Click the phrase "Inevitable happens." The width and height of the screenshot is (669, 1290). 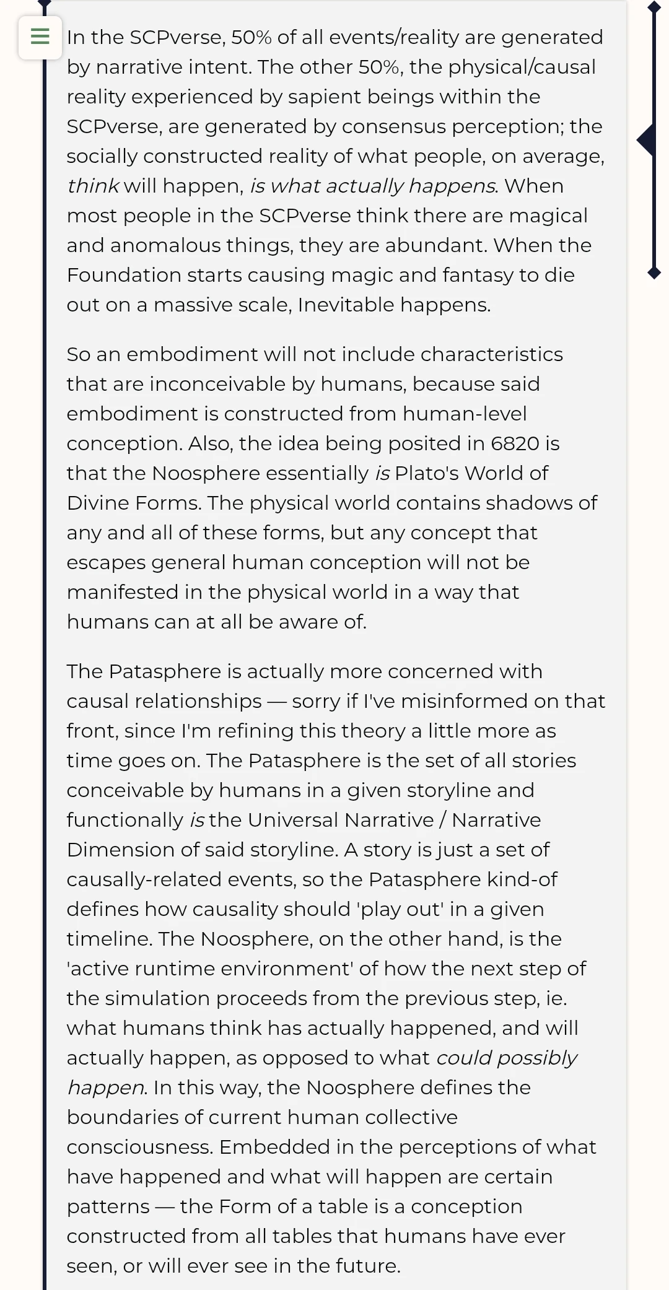[394, 305]
